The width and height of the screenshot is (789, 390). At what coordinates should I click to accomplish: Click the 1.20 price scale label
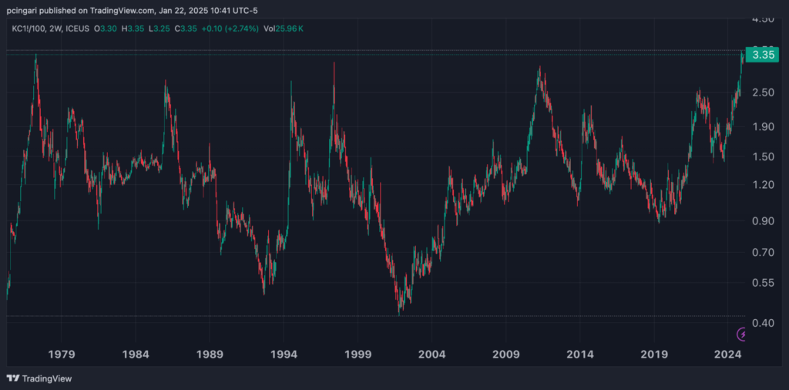763,185
